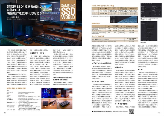Click the black body subheading 映像の出力
This screenshot has width=164, height=116.
(x=119, y=67)
